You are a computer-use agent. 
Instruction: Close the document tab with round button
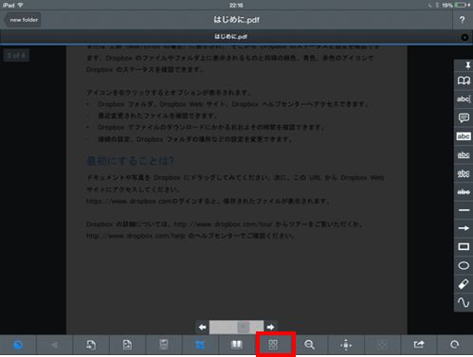pos(464,37)
